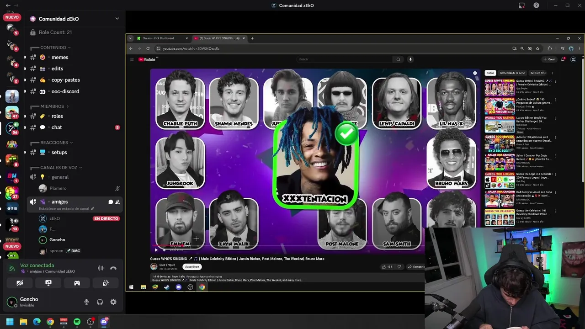Go back in the streamed browser

pyautogui.click(x=131, y=48)
